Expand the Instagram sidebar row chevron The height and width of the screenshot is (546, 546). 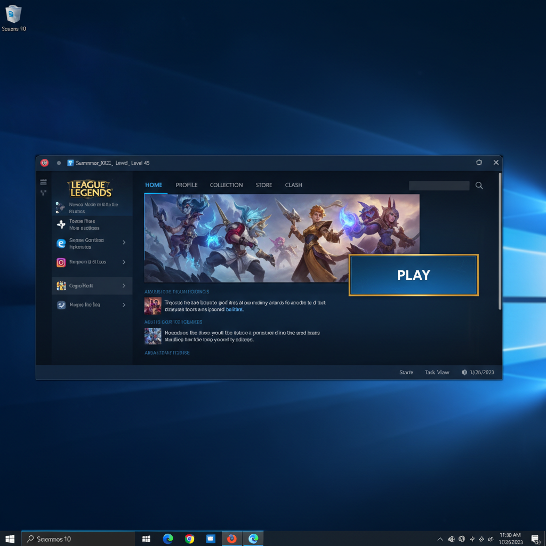[124, 262]
